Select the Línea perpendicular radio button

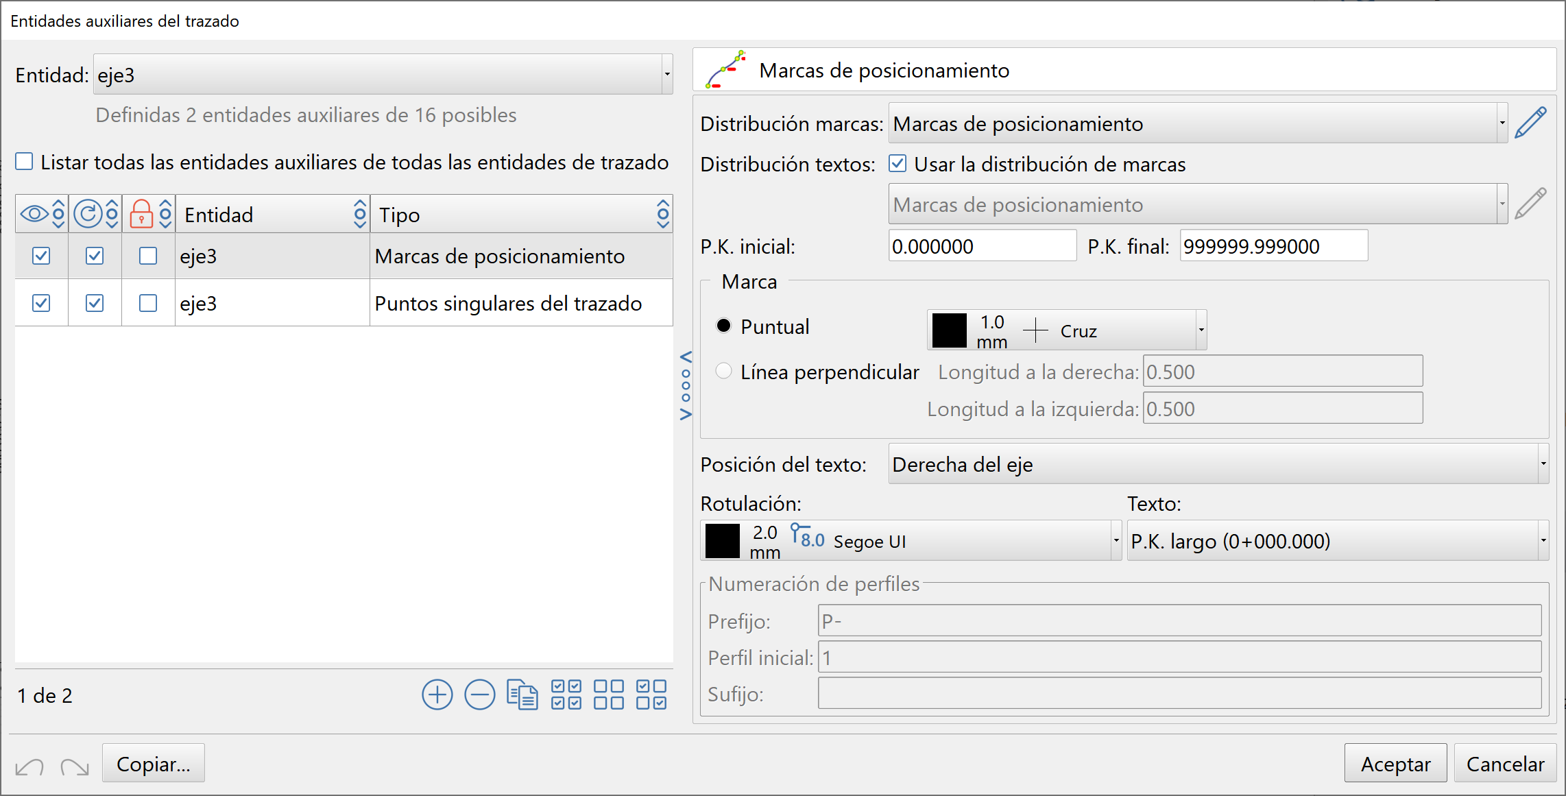pyautogui.click(x=723, y=371)
